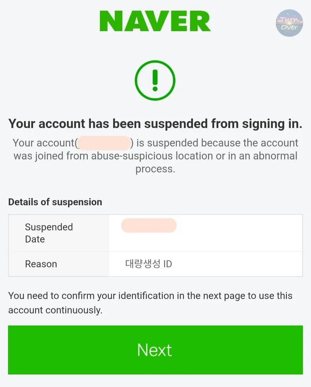Viewport: 311px width, 387px height.
Task: Click the "confirm your identification" notice text
Action: click(x=155, y=295)
